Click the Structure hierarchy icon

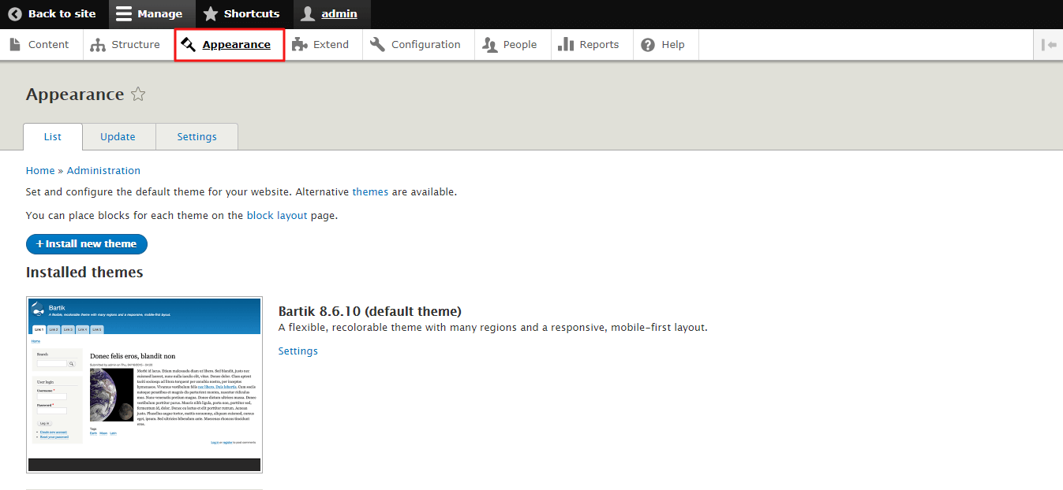(x=98, y=45)
